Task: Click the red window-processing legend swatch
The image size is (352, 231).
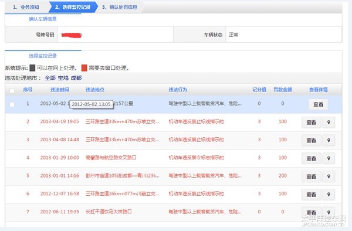Action: [84, 68]
